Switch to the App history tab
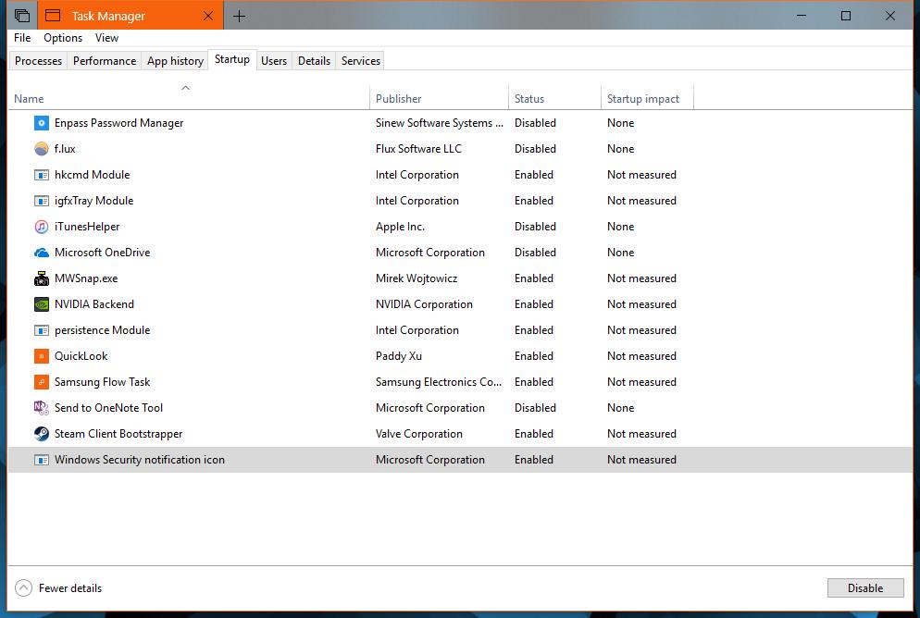The width and height of the screenshot is (920, 618). click(175, 60)
